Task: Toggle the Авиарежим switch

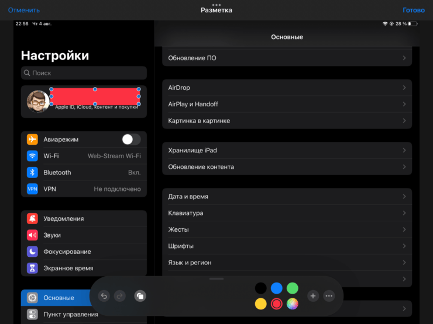Action: 130,140
